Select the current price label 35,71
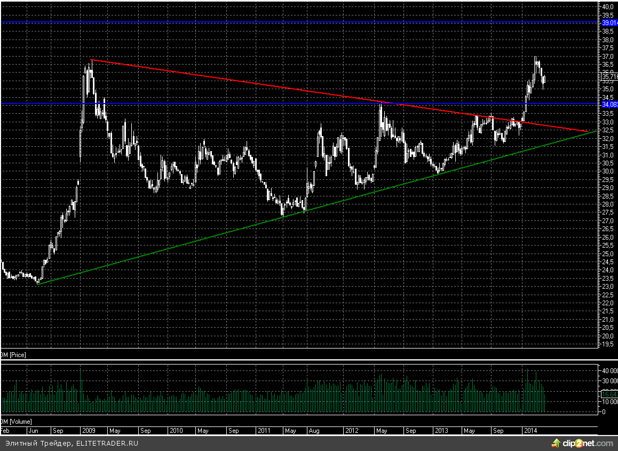Screen dimensions: 618x451 point(609,77)
